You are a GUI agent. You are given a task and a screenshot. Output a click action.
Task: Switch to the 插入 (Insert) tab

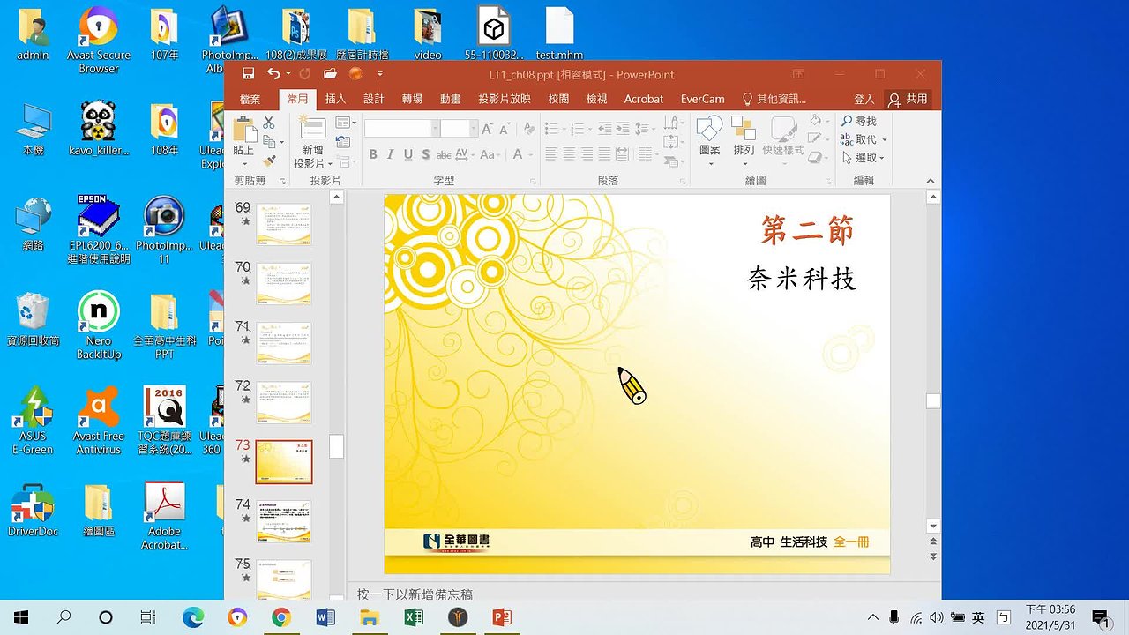coord(335,100)
